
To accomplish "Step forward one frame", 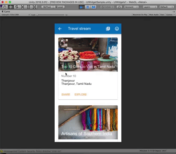I will pyautogui.click(x=94, y=7).
